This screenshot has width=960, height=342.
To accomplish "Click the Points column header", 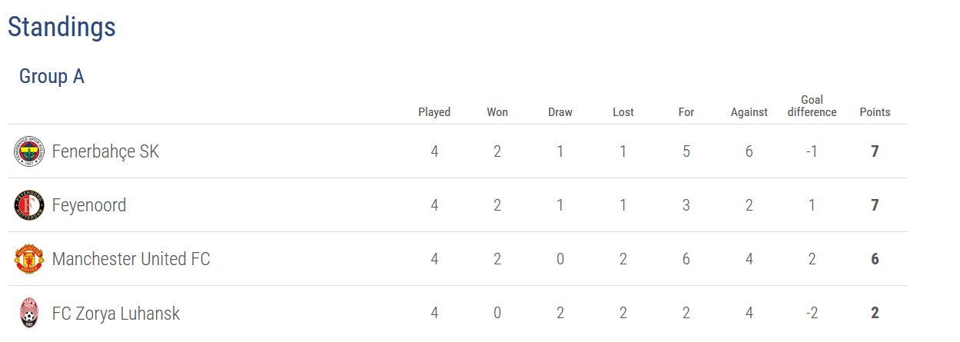I will [x=875, y=112].
